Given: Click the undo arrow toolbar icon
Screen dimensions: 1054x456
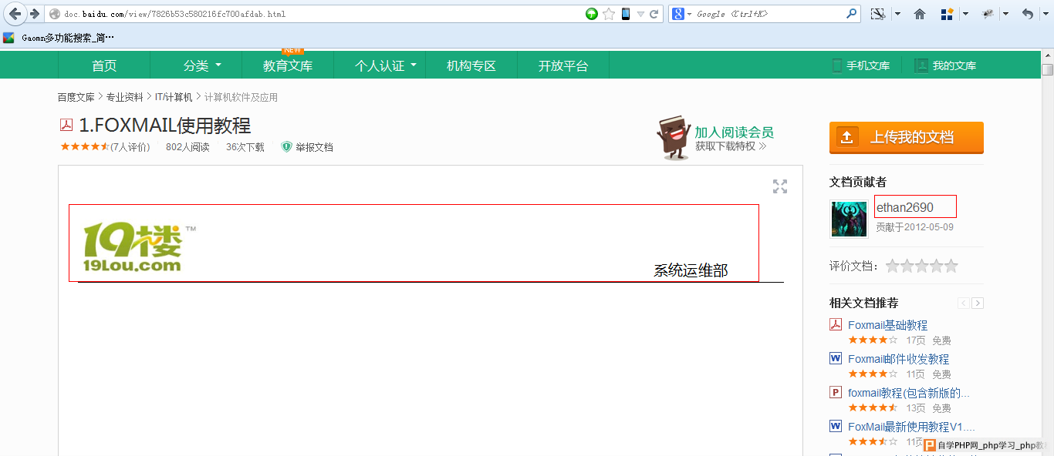Looking at the screenshot, I should pos(1028,14).
